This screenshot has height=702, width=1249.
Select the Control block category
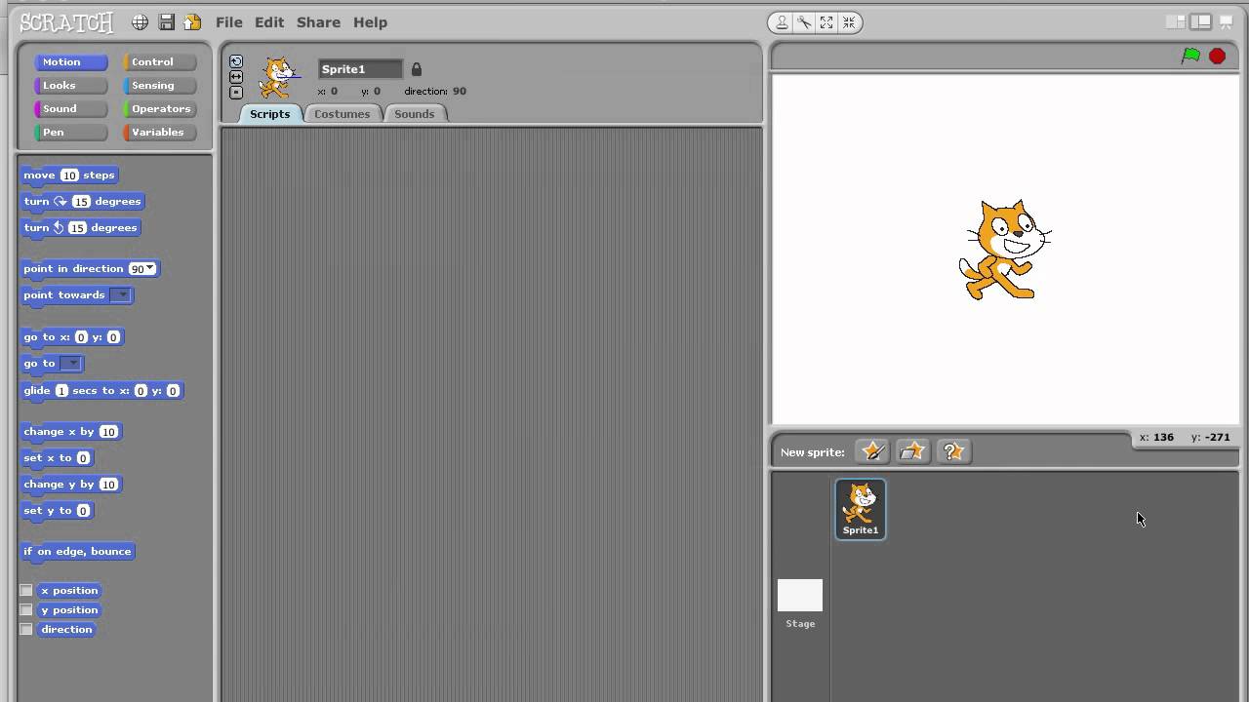click(x=160, y=62)
